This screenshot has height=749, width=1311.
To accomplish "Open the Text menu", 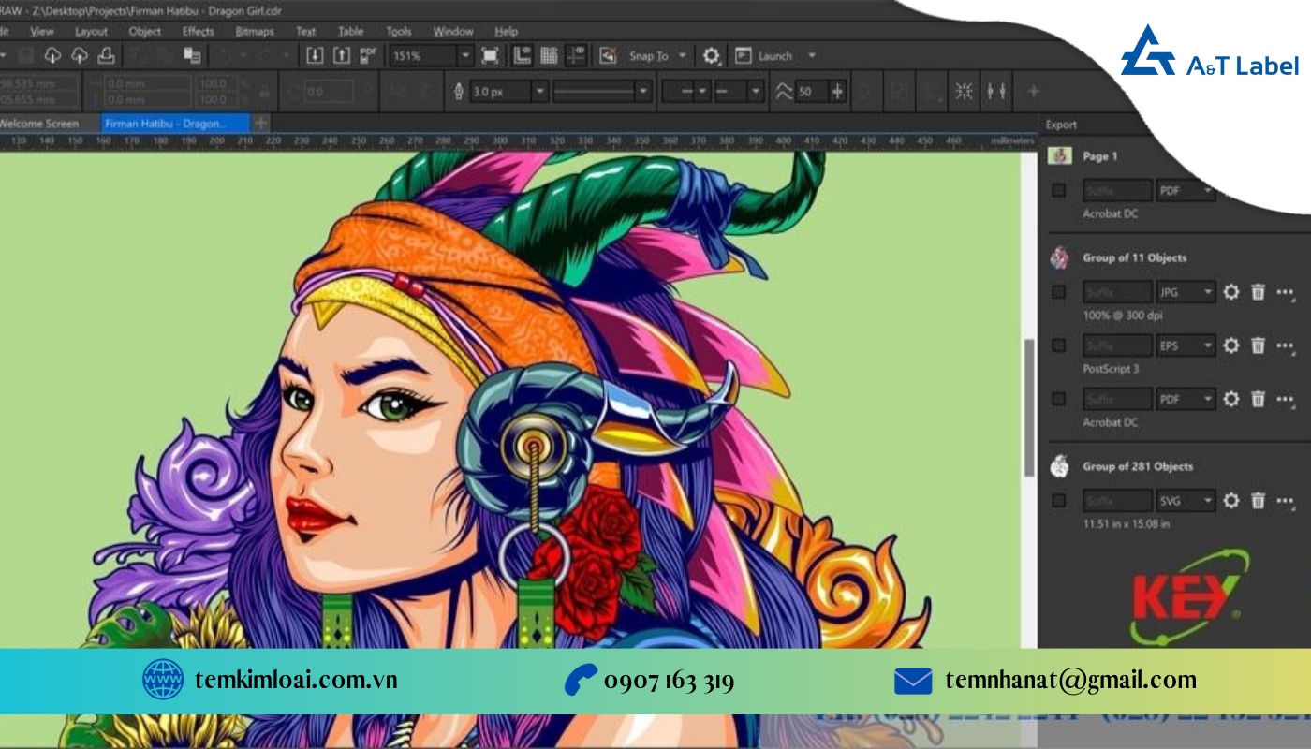I will [306, 31].
